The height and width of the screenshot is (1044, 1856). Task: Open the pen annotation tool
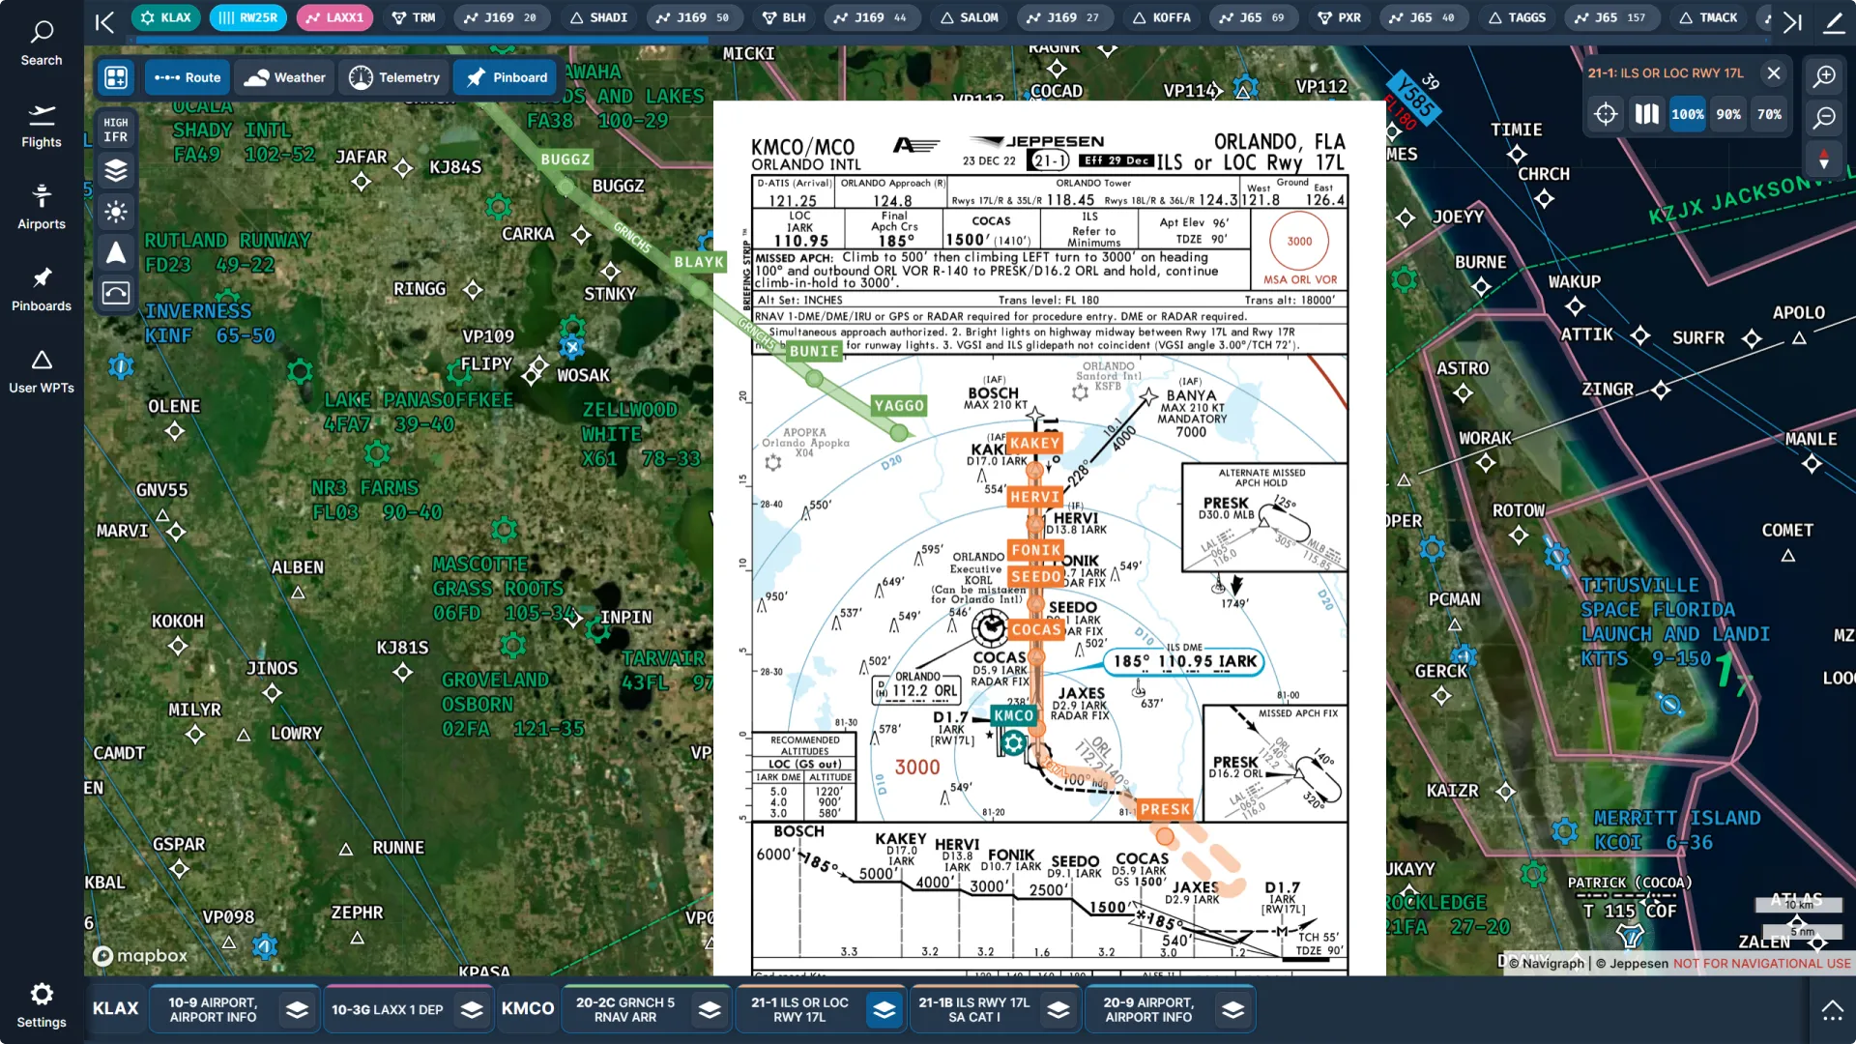tap(1834, 21)
